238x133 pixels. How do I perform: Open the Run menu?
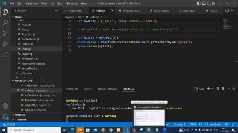[x=60, y=3]
